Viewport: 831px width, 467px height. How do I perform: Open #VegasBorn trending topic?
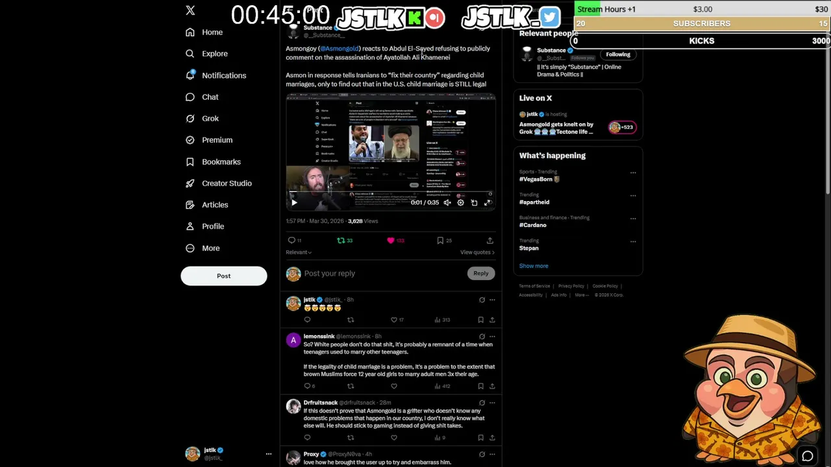(x=539, y=179)
